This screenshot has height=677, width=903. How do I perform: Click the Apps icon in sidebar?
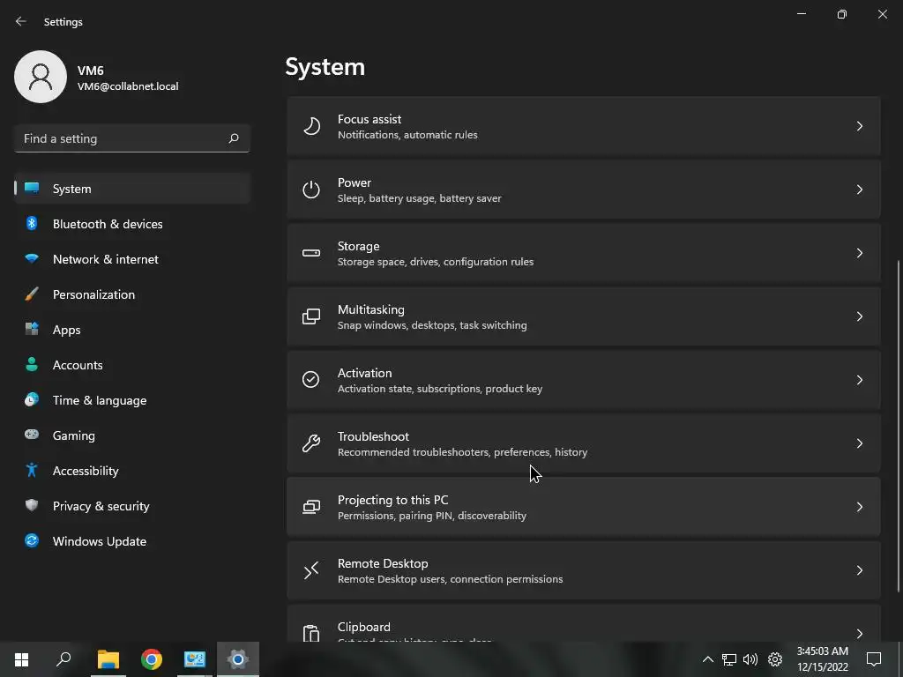[32, 330]
